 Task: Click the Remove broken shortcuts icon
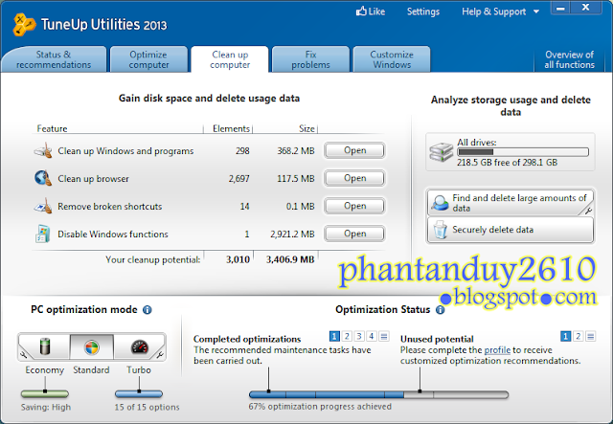43,206
